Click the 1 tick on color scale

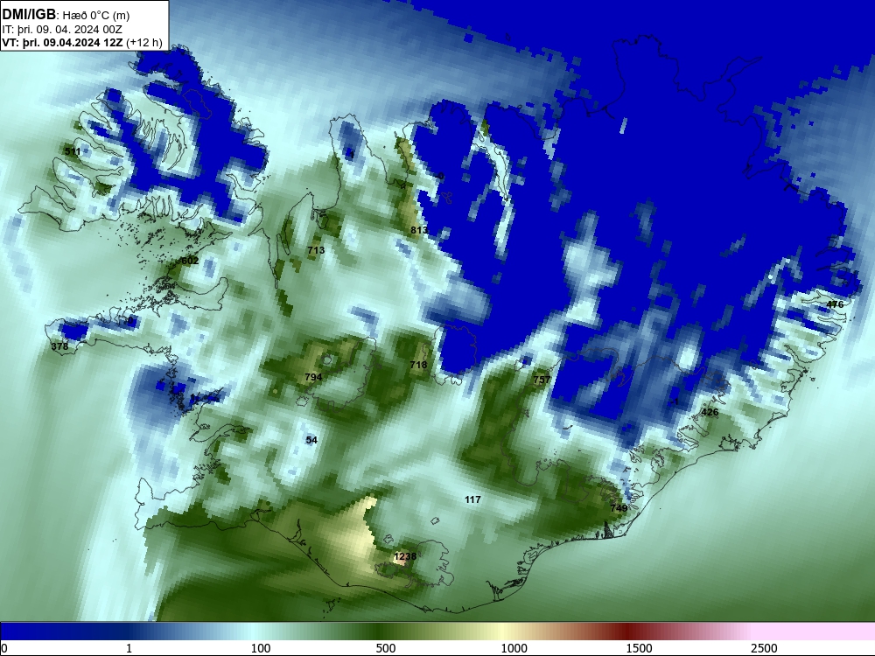point(129,648)
